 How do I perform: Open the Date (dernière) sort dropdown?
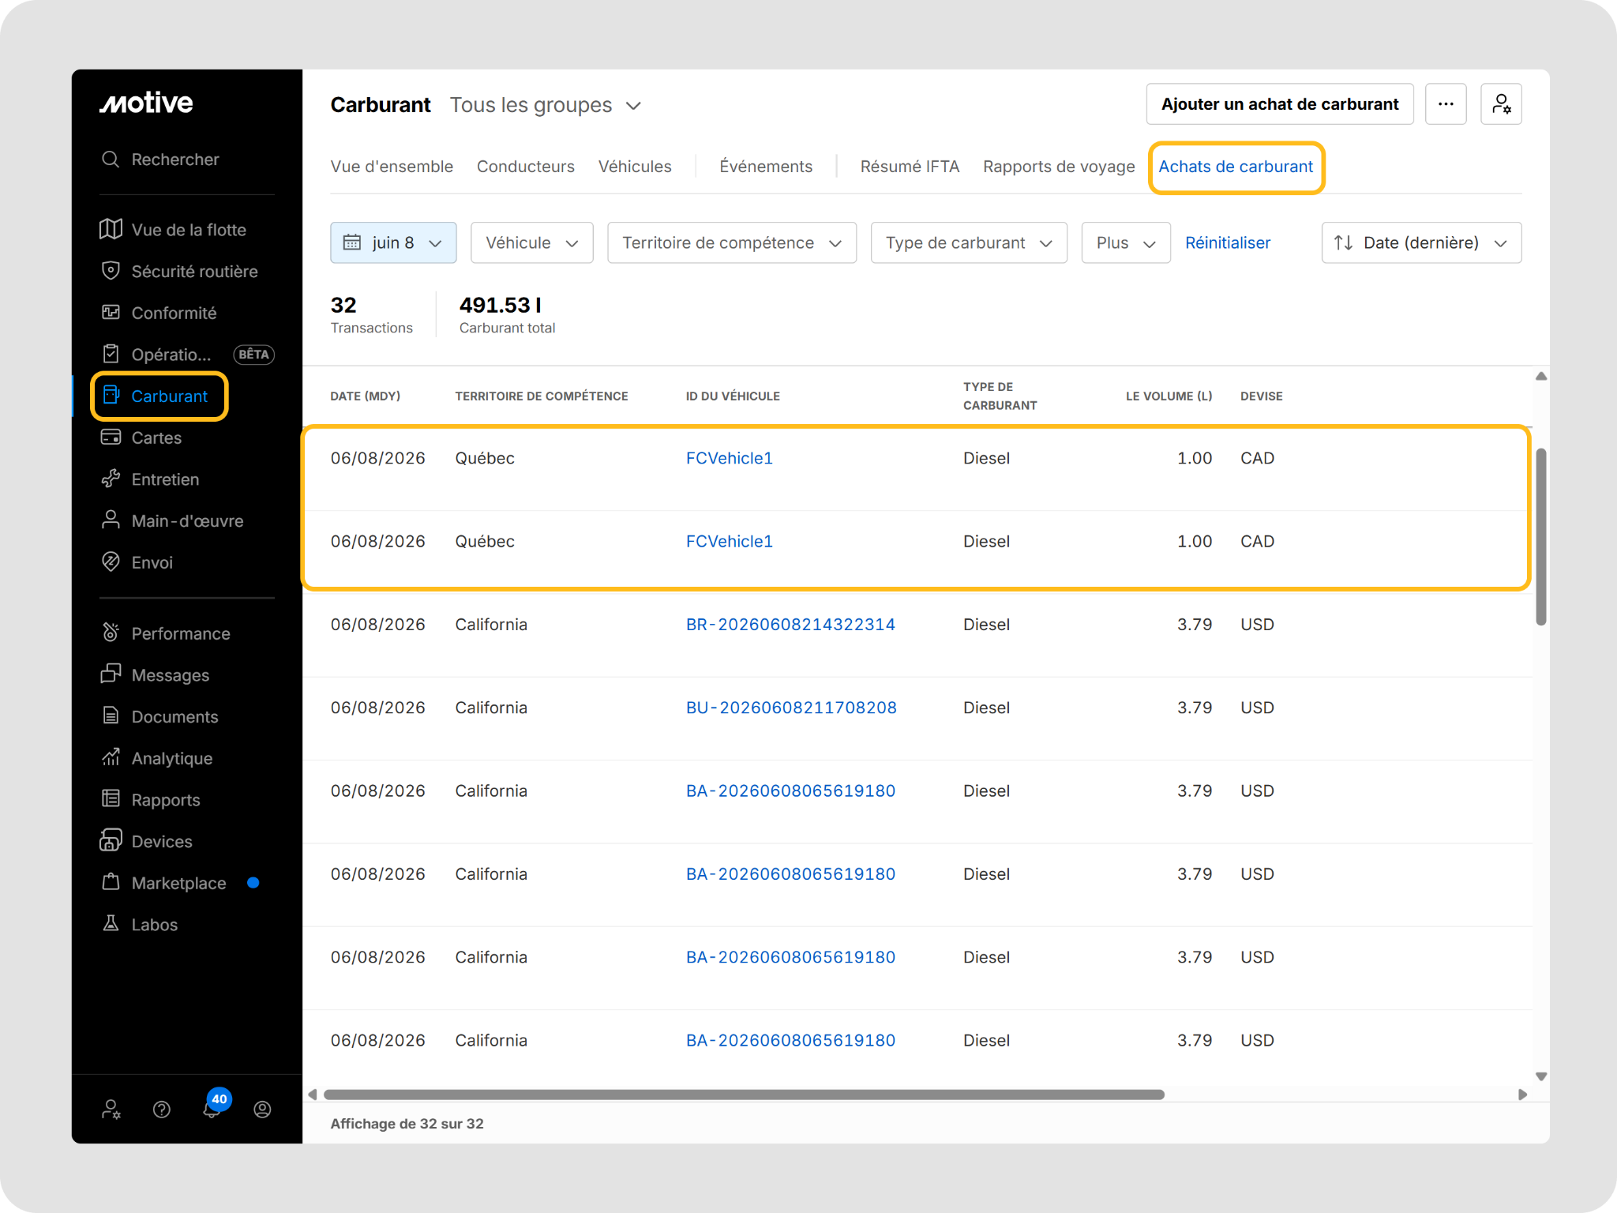coord(1421,242)
